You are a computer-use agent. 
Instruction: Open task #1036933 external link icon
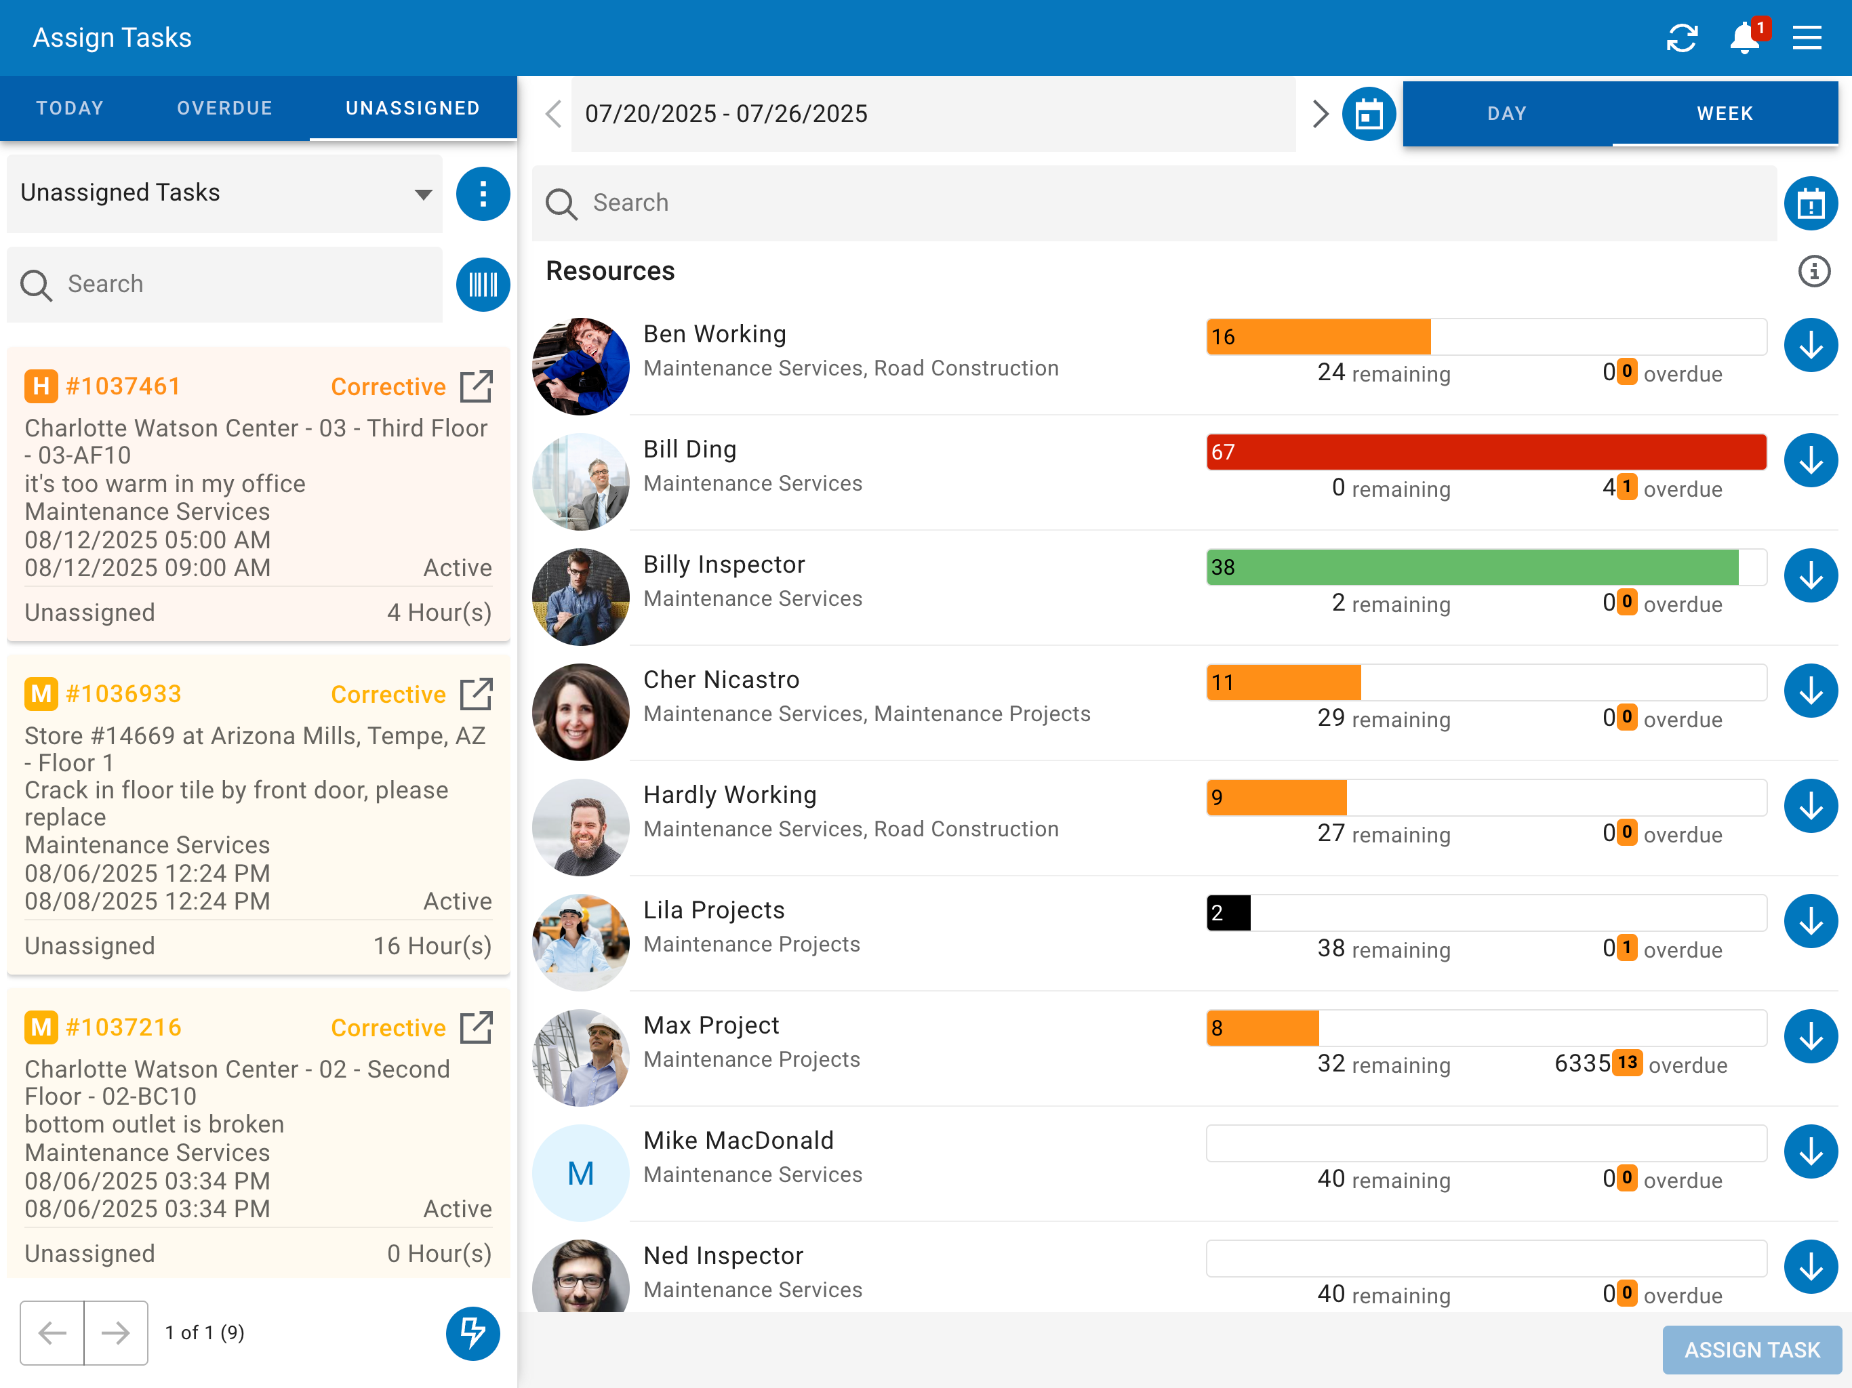[x=477, y=694]
